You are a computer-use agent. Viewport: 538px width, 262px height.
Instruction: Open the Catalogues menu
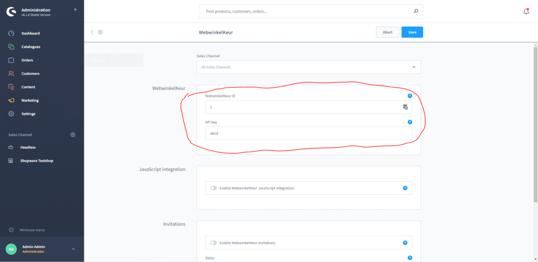(x=30, y=47)
